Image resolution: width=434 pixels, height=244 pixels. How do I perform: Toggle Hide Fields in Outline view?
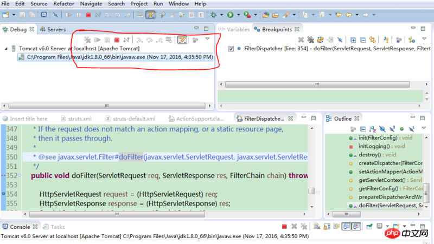(x=382, y=129)
